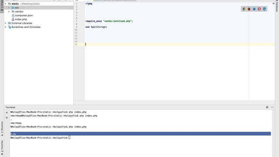Open in Safari browser icon
Screen dimensions: 279x157
tap(254, 9)
